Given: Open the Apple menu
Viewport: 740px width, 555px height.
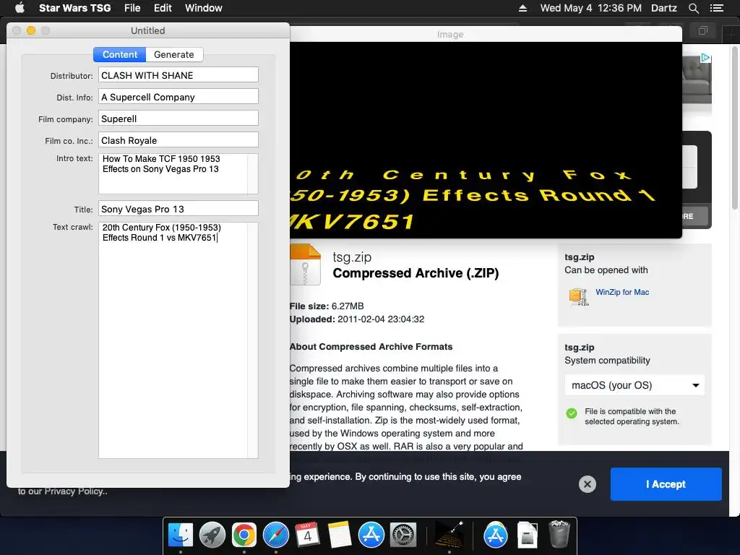Looking at the screenshot, I should pyautogui.click(x=20, y=8).
